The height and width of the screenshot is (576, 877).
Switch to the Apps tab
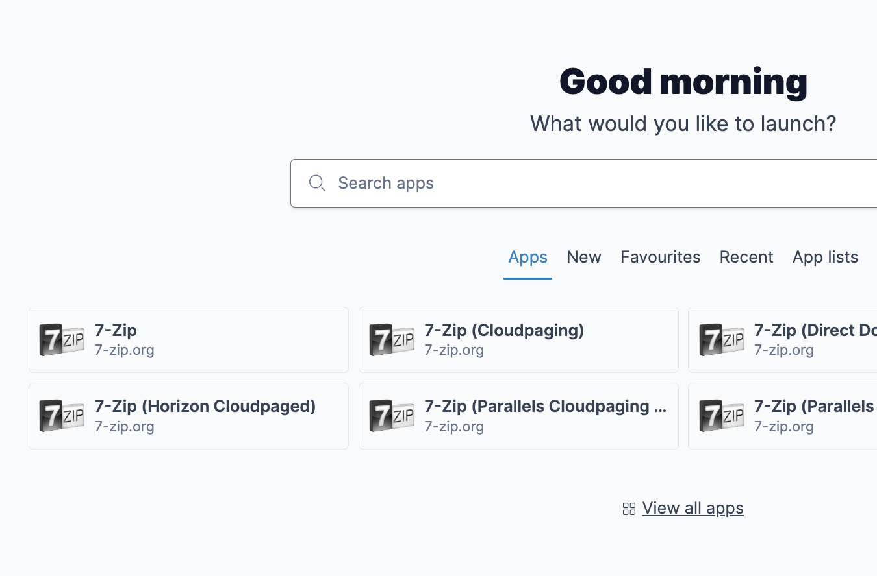527,258
